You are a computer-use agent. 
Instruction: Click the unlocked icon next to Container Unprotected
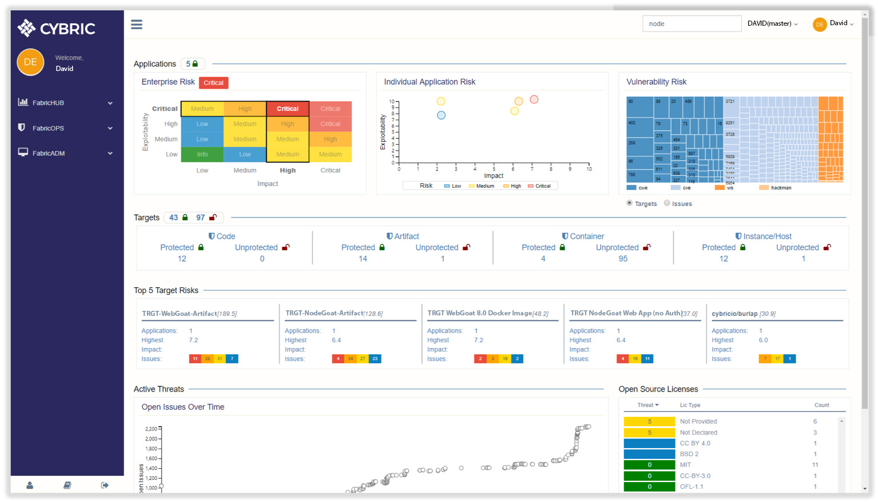646,247
